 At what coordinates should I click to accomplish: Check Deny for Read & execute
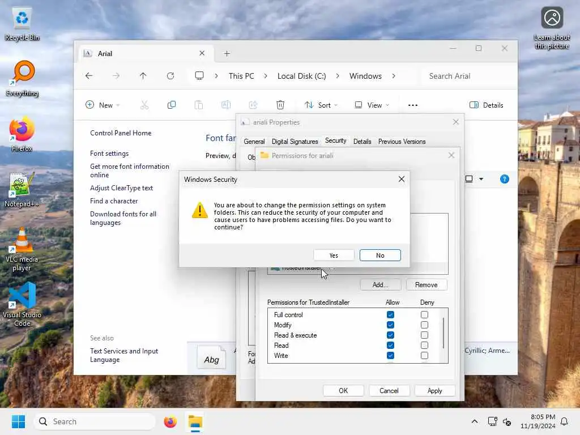coord(424,335)
